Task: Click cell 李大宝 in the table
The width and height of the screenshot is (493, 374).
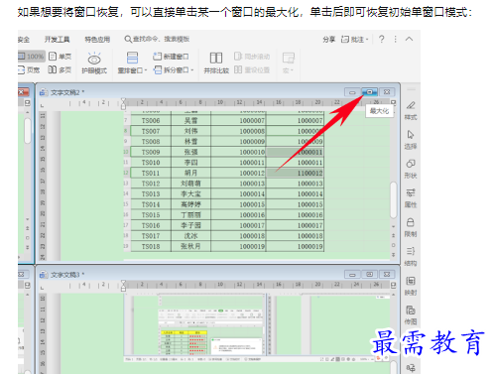Action: pos(190,194)
